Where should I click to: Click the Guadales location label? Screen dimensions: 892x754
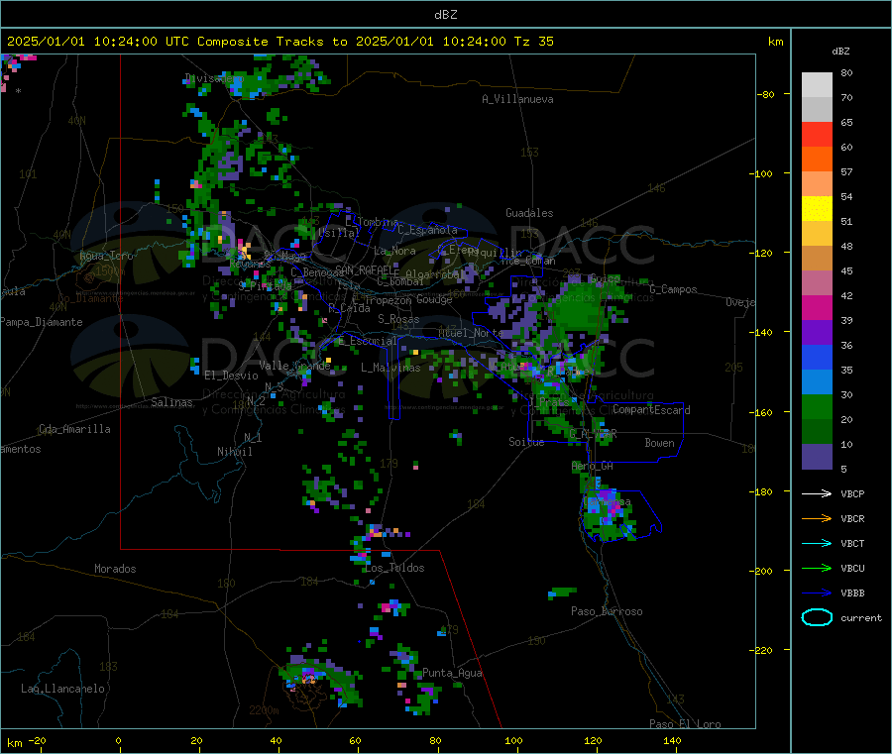pyautogui.click(x=529, y=213)
